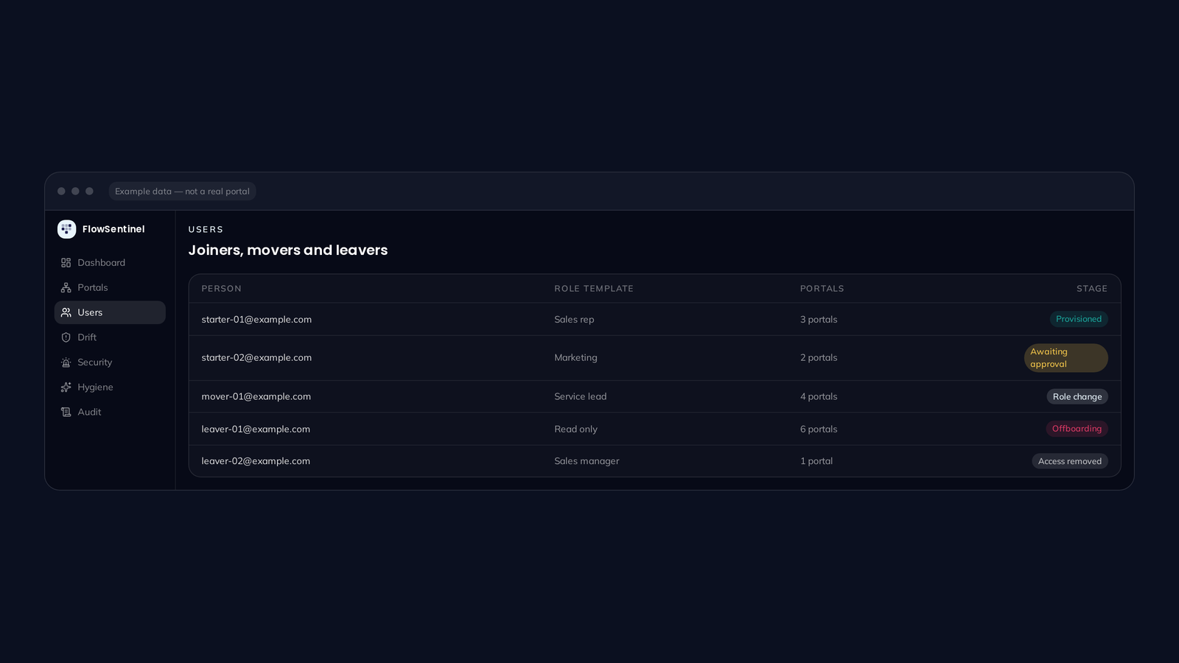Open the Dashboard menu item
Image resolution: width=1179 pixels, height=663 pixels.
click(x=110, y=263)
